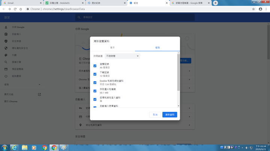Click the 46 個項目 text

pos(105,67)
